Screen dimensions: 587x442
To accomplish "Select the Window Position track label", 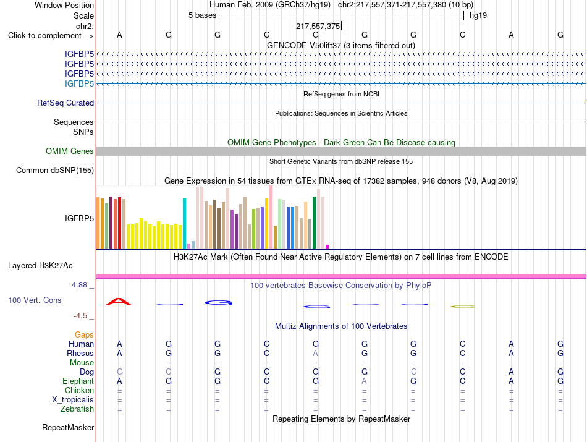I will 64,5.
